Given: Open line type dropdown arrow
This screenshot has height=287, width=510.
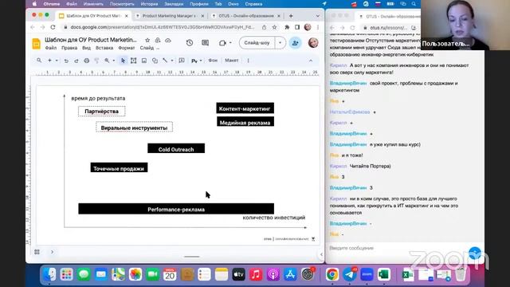Looking at the screenshot, I should 172,61.
